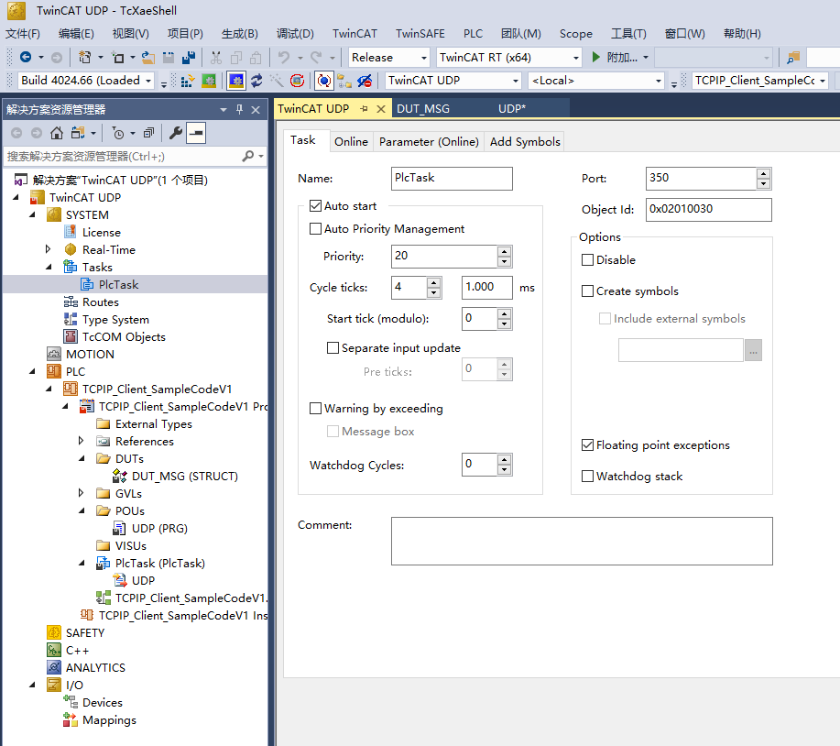Viewport: 840px width, 746px height.
Task: Uncheck Floating point exceptions
Action: (588, 445)
